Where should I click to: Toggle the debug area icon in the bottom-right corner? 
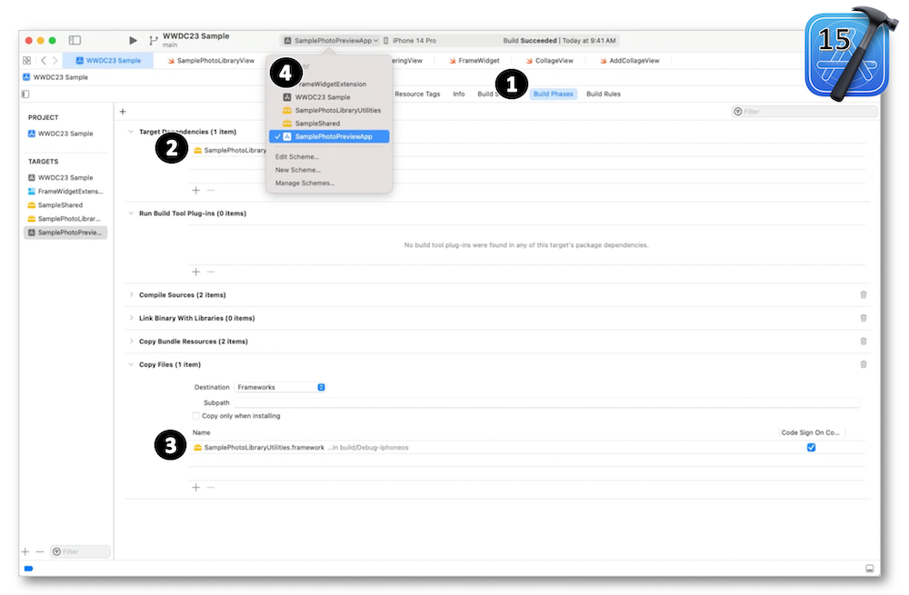(x=870, y=569)
